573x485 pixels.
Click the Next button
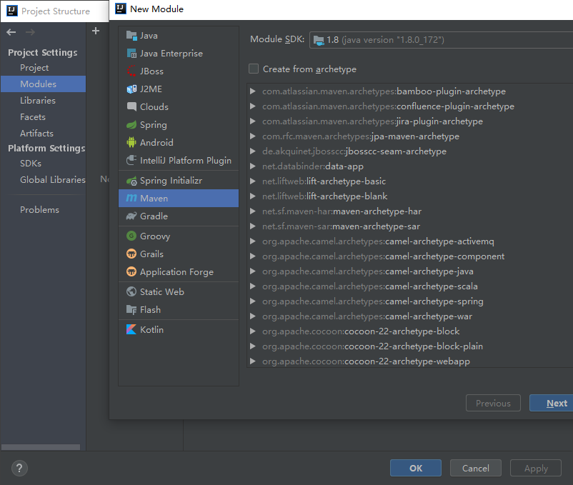click(x=552, y=403)
